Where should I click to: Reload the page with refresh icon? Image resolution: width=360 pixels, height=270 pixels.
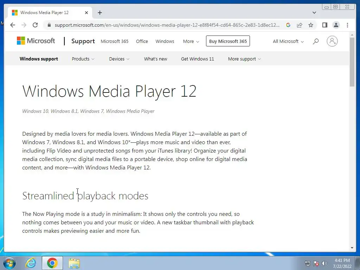[35, 25]
